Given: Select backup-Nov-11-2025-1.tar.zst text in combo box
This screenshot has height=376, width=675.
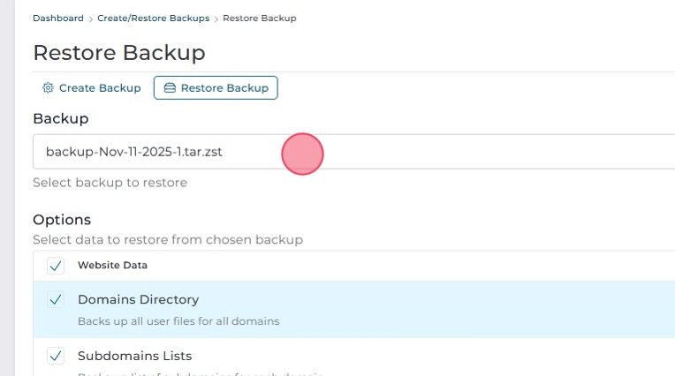Looking at the screenshot, I should click(x=133, y=152).
